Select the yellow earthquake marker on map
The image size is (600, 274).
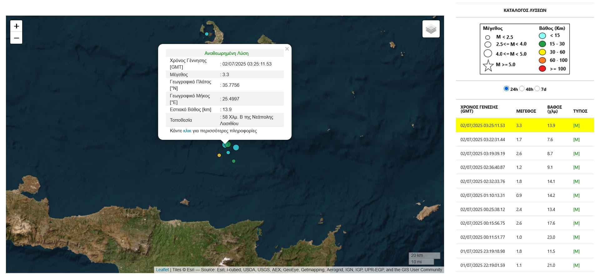pos(219,155)
